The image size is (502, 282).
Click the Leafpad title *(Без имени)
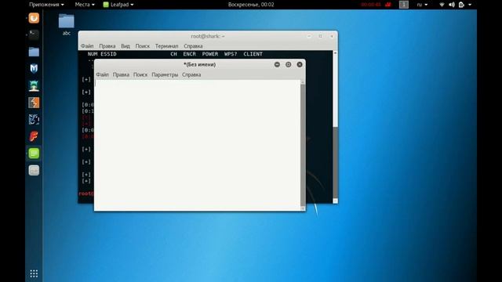point(199,64)
